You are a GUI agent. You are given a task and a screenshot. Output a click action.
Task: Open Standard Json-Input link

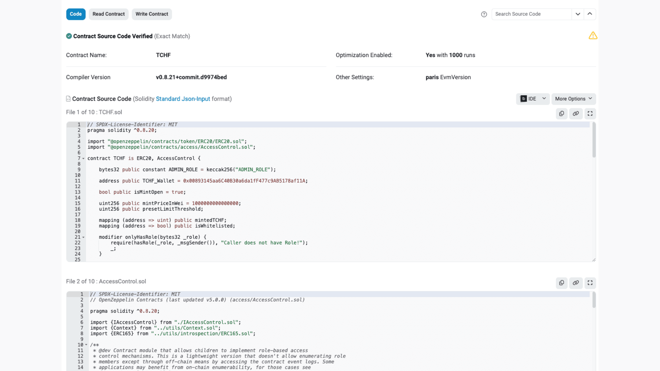183,99
